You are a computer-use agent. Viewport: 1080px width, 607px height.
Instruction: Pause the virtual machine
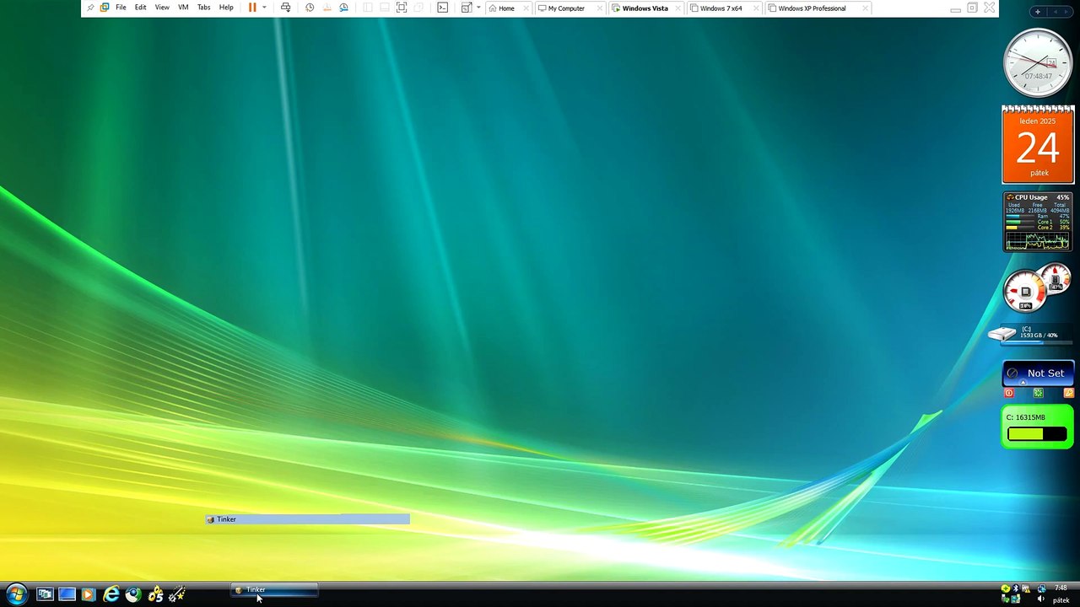252,8
